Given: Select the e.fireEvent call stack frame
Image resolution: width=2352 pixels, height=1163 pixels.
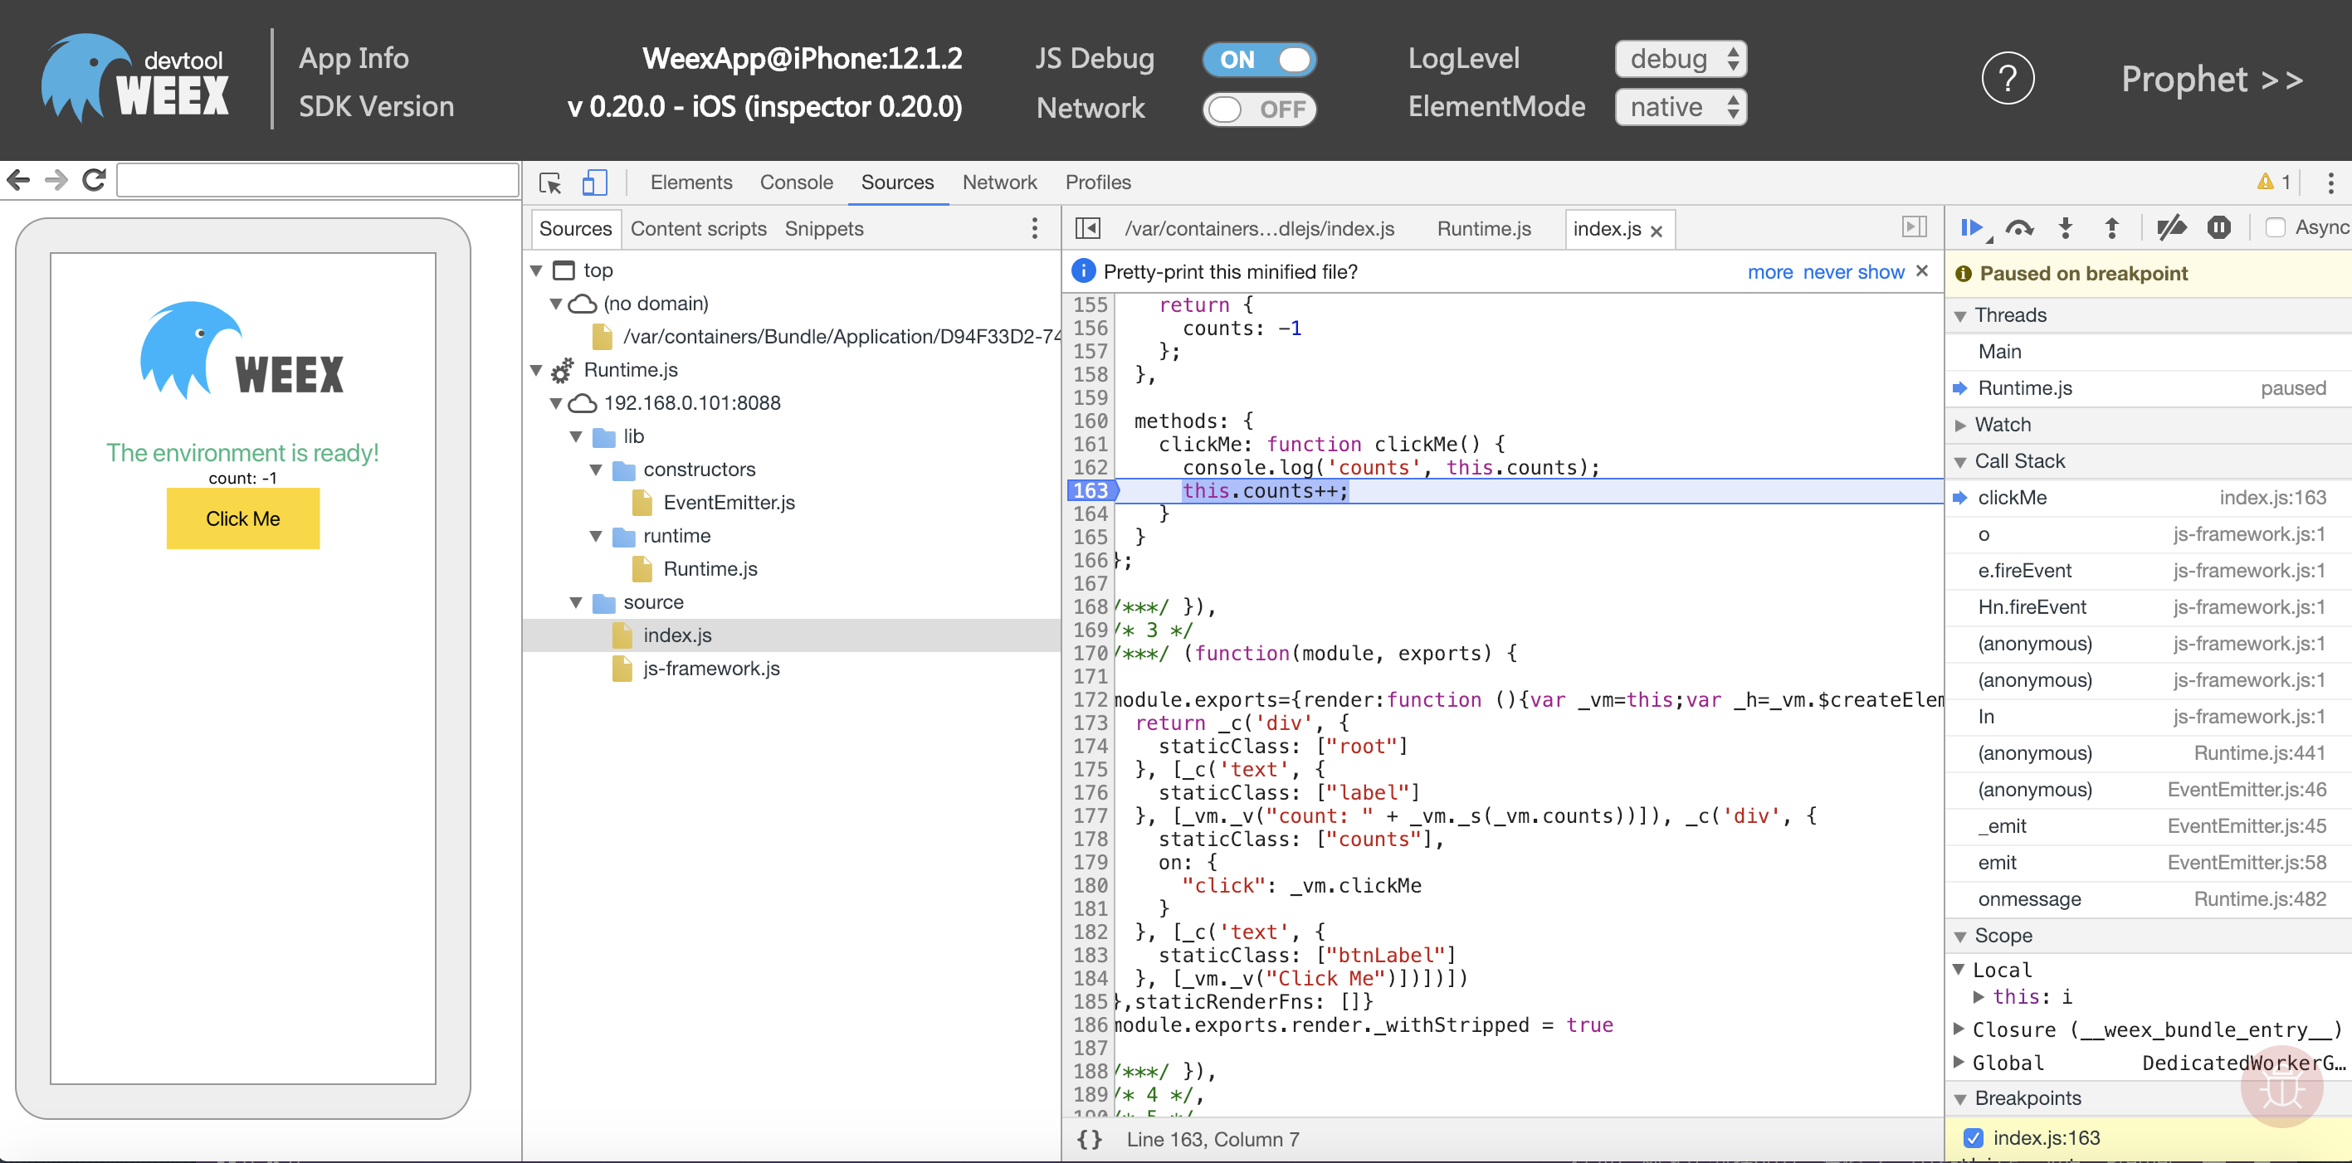Looking at the screenshot, I should click(x=2149, y=571).
